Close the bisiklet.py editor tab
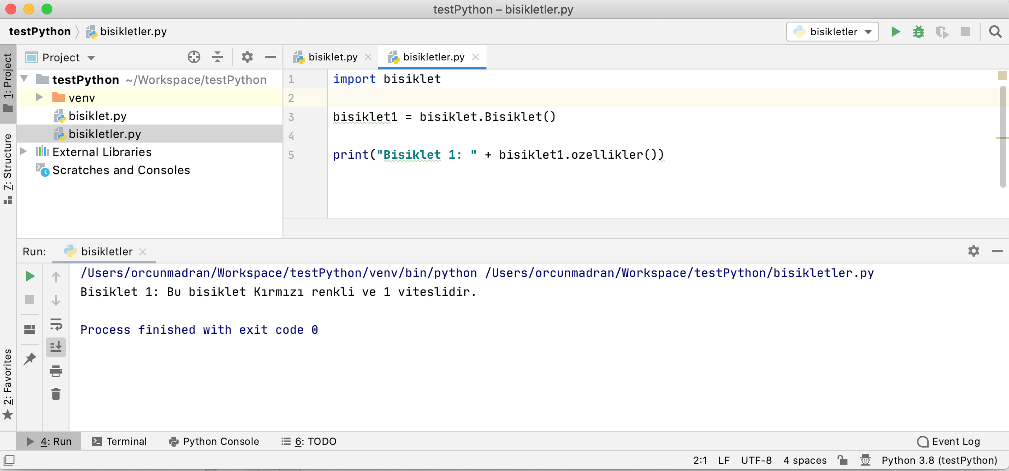 (x=368, y=57)
